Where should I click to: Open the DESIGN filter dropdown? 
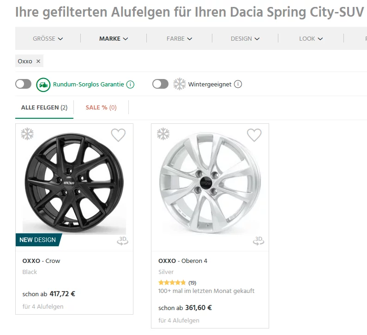click(x=245, y=39)
